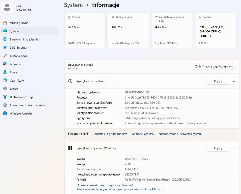Select Konta in the sidebar
This screenshot has height=194, width=241.
pos(13,72)
